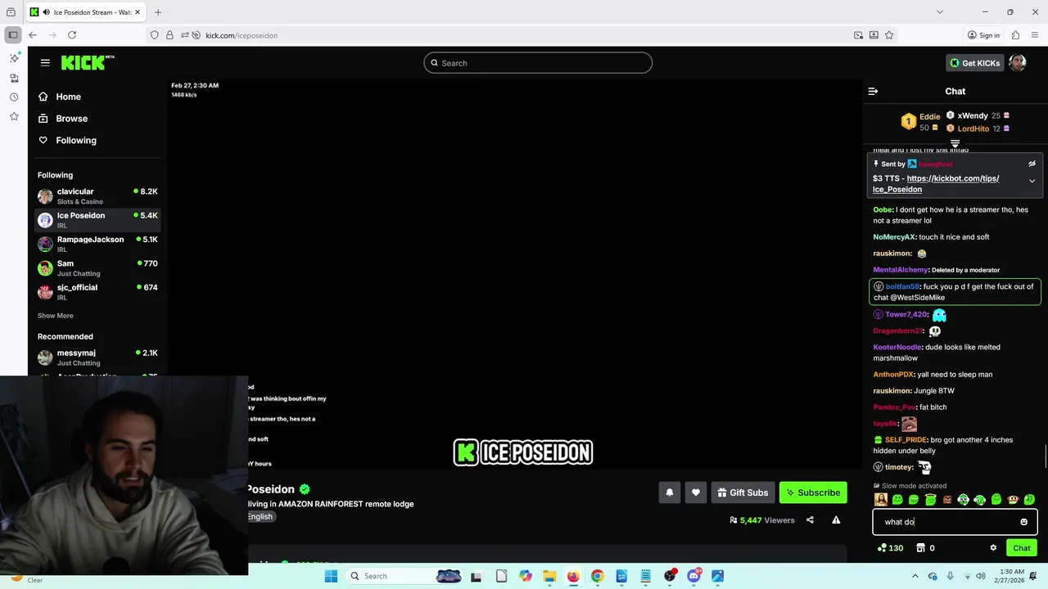Open the Kick hamburger menu
The image size is (1048, 589).
pos(45,63)
